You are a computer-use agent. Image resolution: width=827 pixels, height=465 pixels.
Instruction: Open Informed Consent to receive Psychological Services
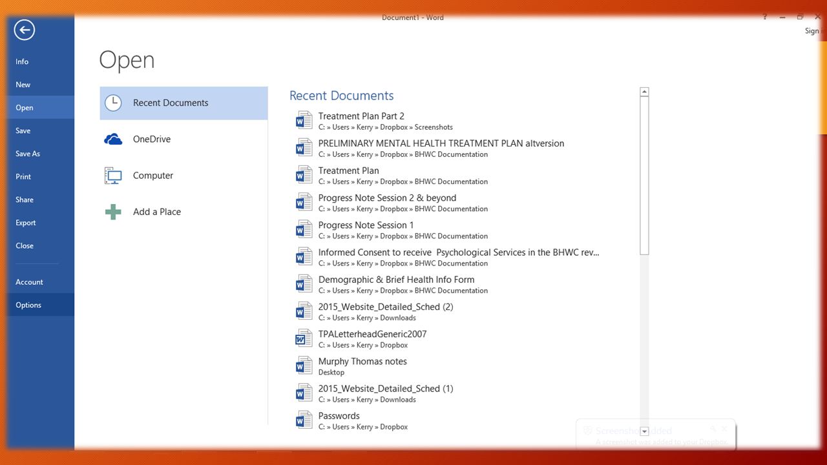tap(463, 257)
